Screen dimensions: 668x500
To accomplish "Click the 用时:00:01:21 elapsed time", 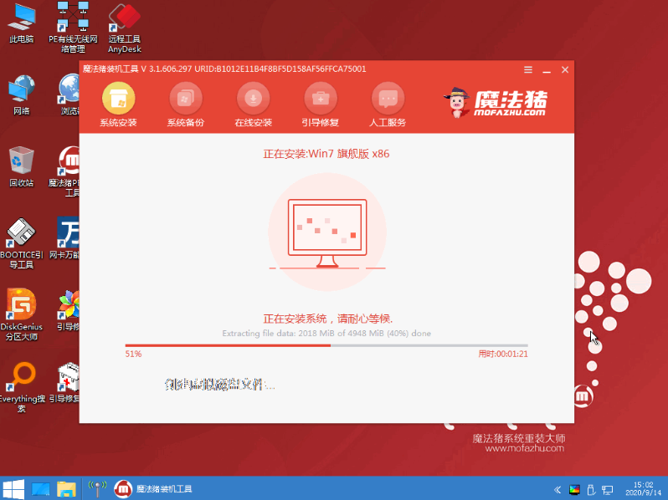I will pyautogui.click(x=503, y=354).
